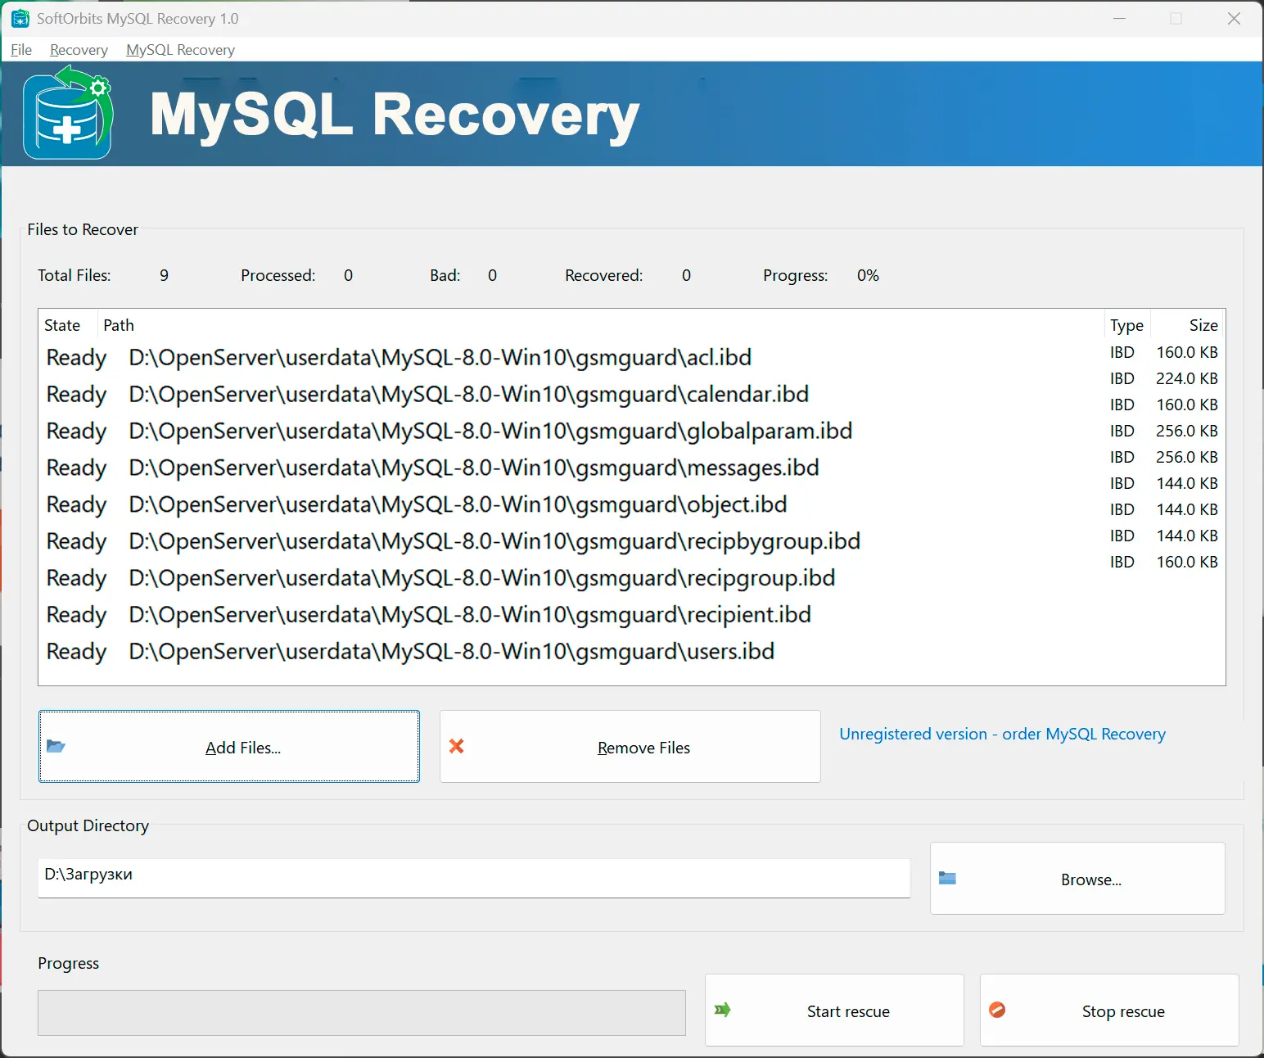Click the folder icon on the Browse button

(948, 878)
